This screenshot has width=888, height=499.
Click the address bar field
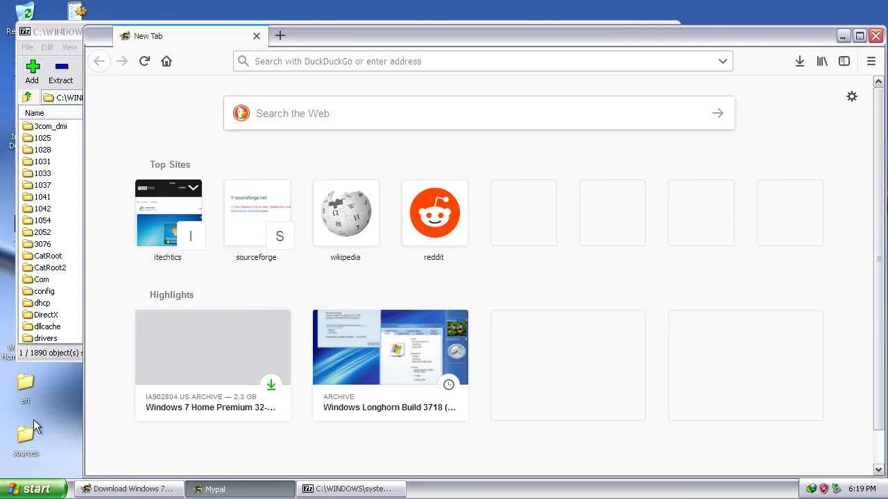[x=483, y=61]
